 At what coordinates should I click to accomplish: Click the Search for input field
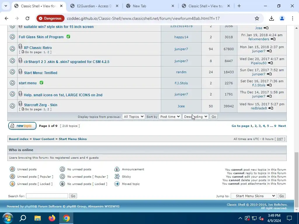(47, 196)
